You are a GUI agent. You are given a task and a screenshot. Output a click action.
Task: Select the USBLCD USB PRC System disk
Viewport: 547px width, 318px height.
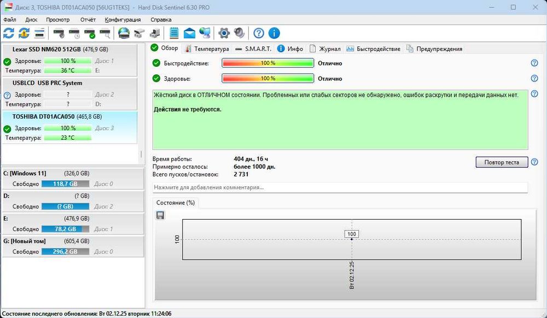(69, 93)
